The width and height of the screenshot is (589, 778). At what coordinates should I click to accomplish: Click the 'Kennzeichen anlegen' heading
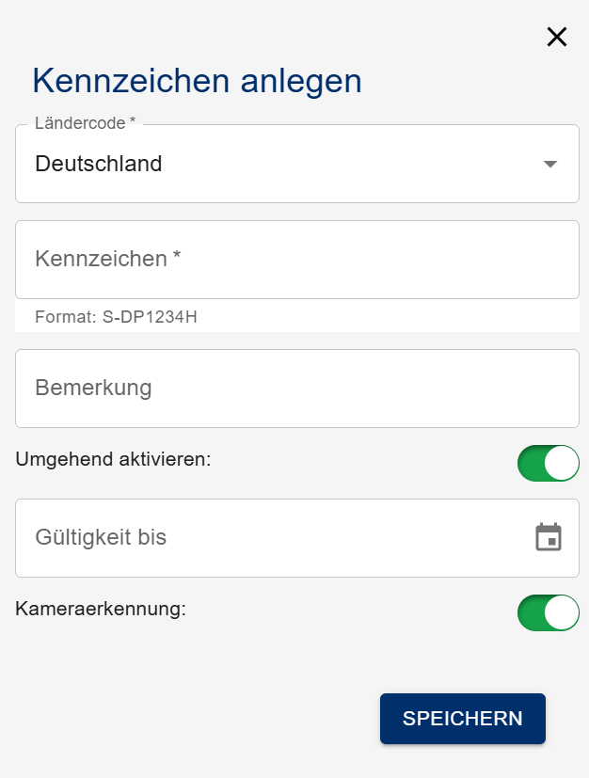coord(197,81)
